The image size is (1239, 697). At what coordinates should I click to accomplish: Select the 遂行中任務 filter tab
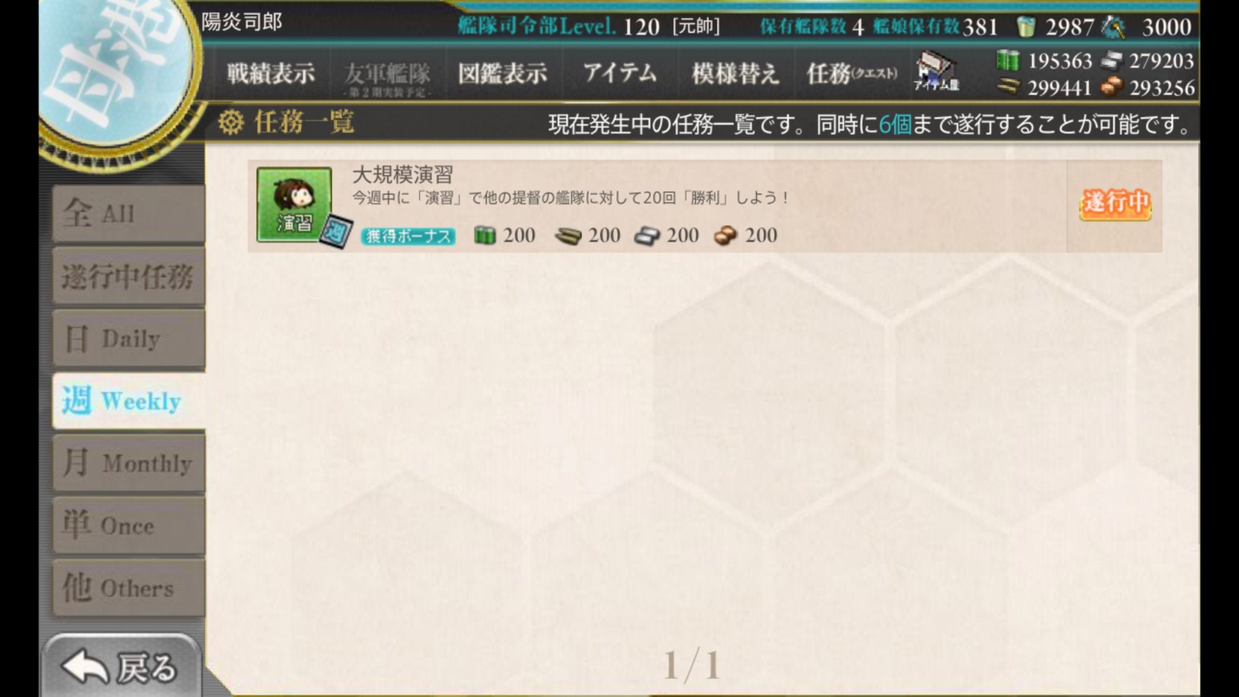pos(129,276)
